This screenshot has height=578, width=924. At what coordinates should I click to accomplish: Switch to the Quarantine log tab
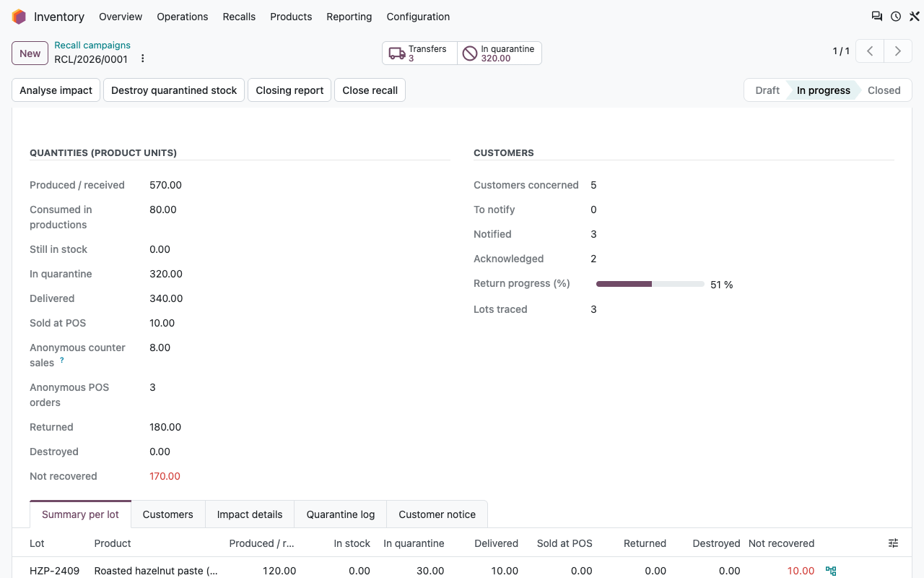point(341,514)
